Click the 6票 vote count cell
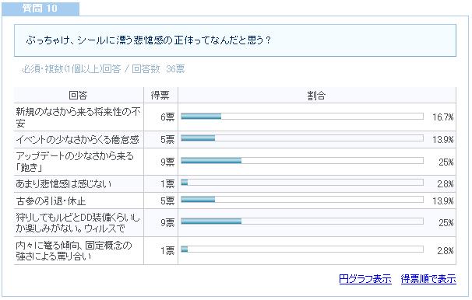The image size is (472, 300). pos(167,117)
